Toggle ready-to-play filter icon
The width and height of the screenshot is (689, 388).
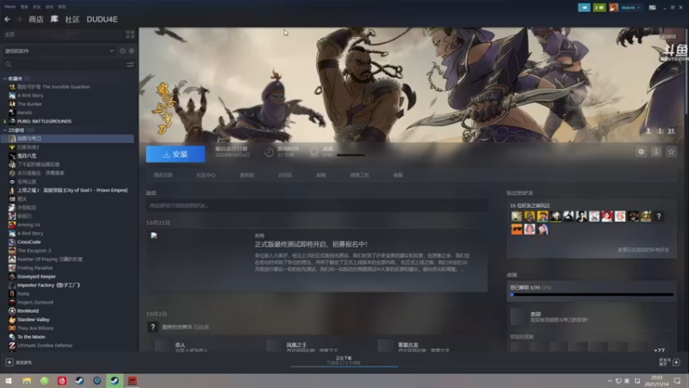click(x=132, y=51)
